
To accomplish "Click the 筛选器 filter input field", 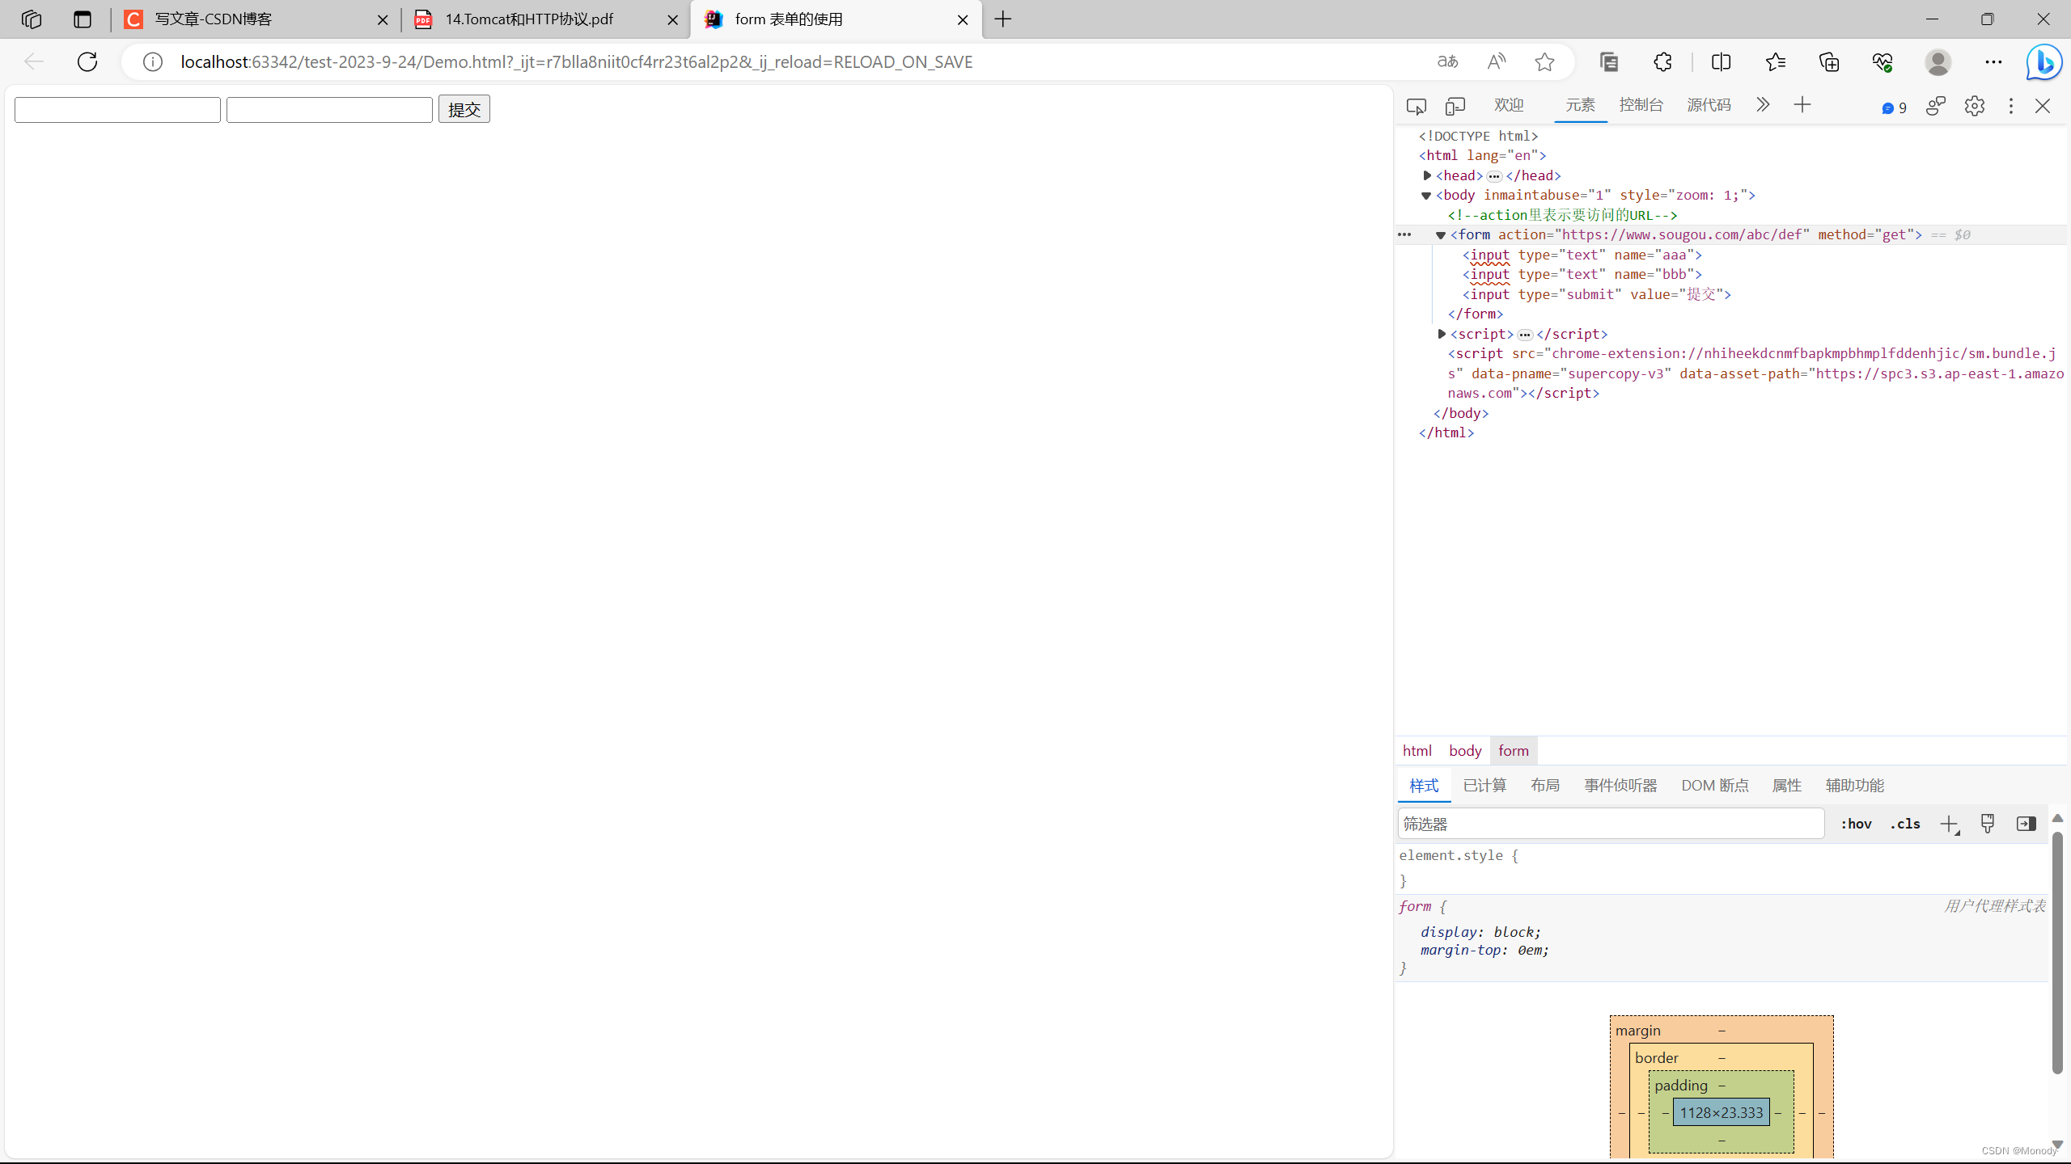I will pyautogui.click(x=1610, y=824).
